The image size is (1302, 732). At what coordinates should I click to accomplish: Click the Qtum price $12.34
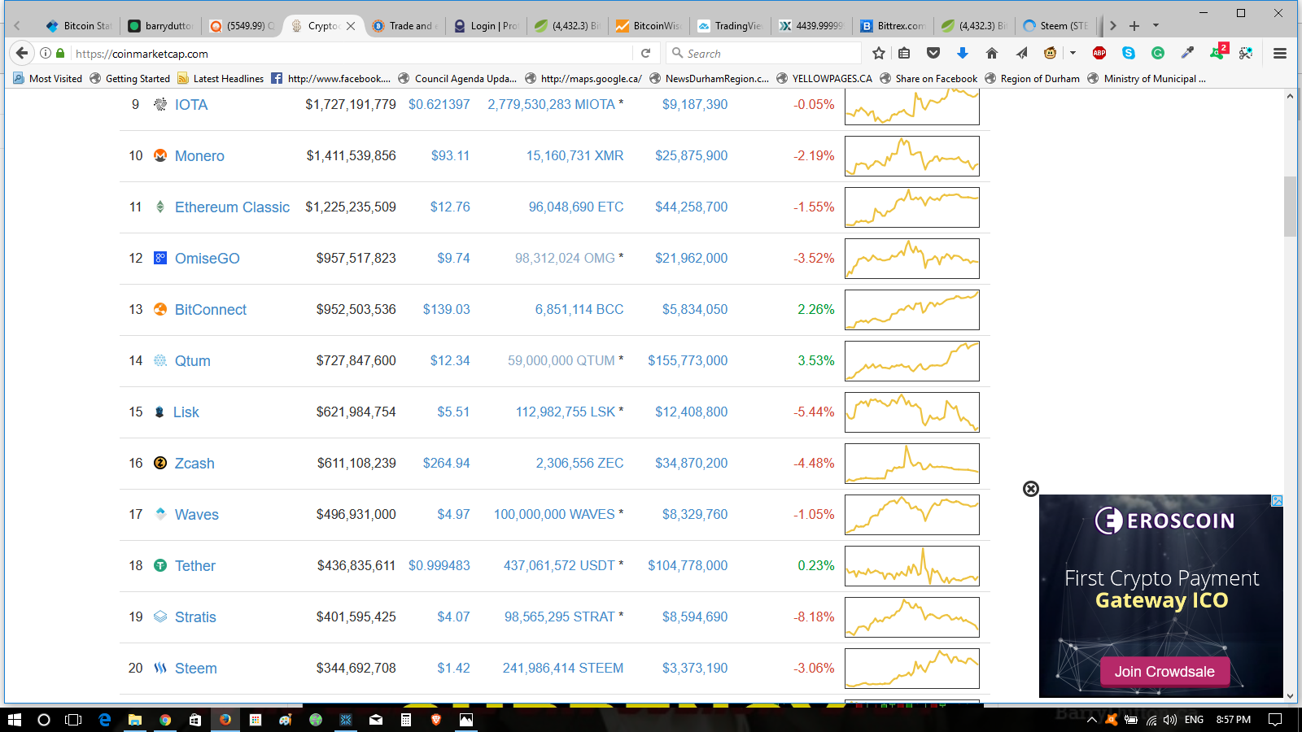pyautogui.click(x=450, y=360)
